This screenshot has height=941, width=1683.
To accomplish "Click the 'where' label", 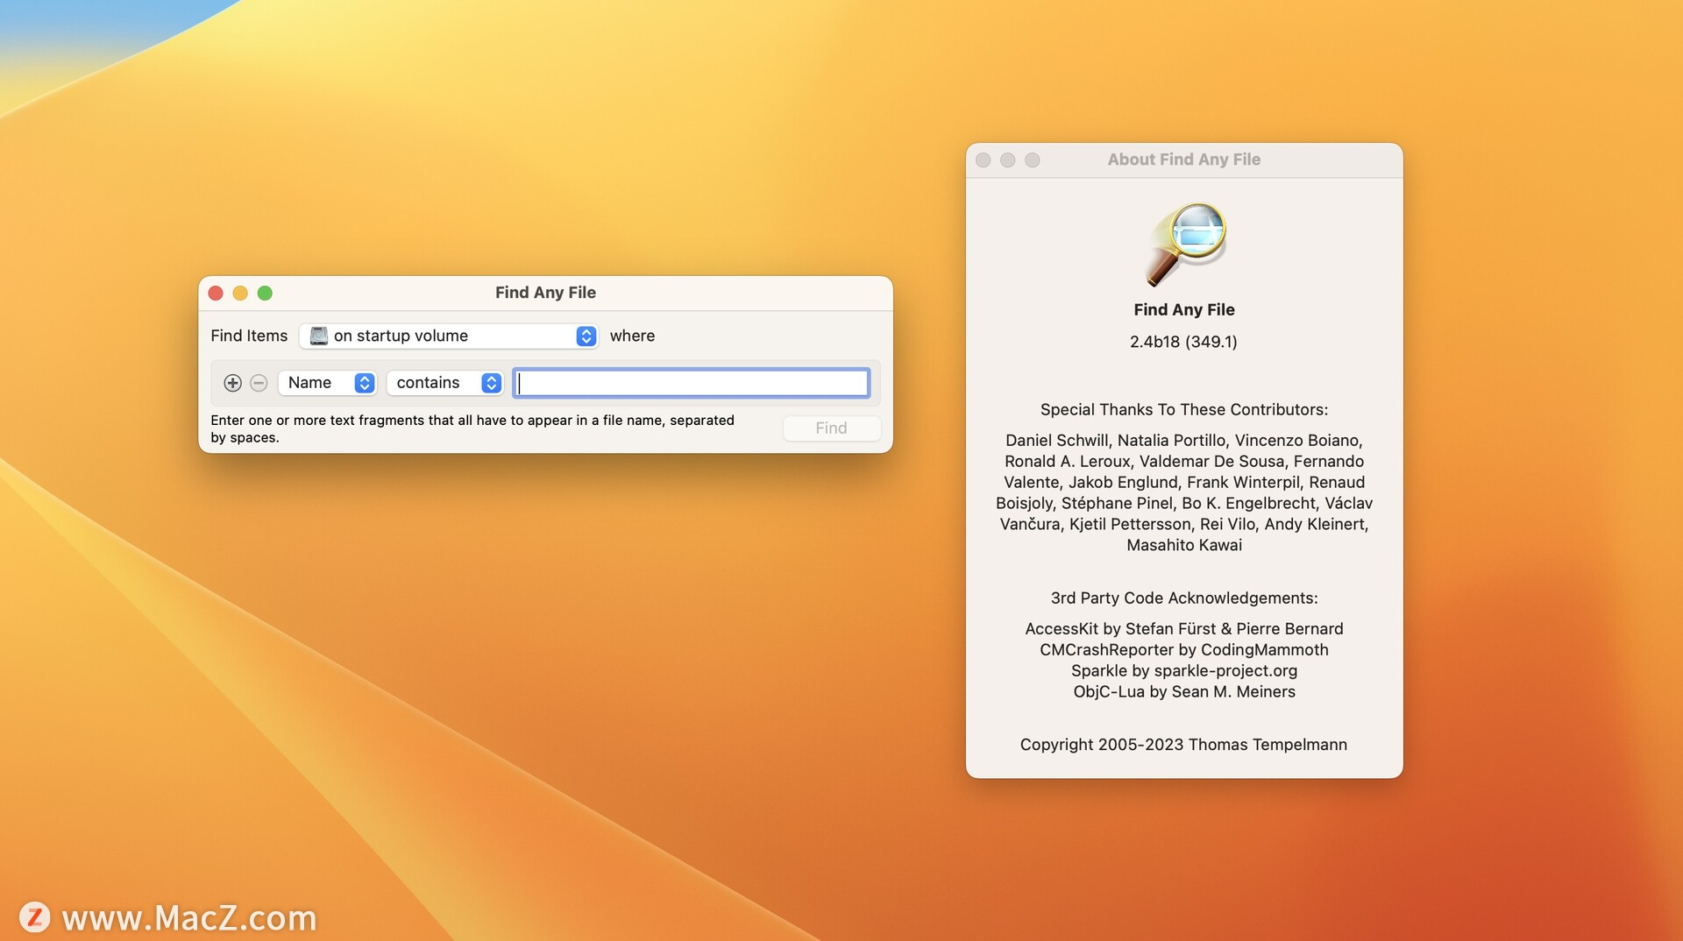I will tap(632, 336).
